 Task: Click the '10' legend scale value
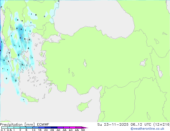(34, 130)
